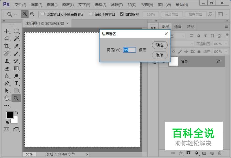Image resolution: width=231 pixels, height=158 pixels.
Task: Select the Pen tool
Action: click(x=6, y=83)
